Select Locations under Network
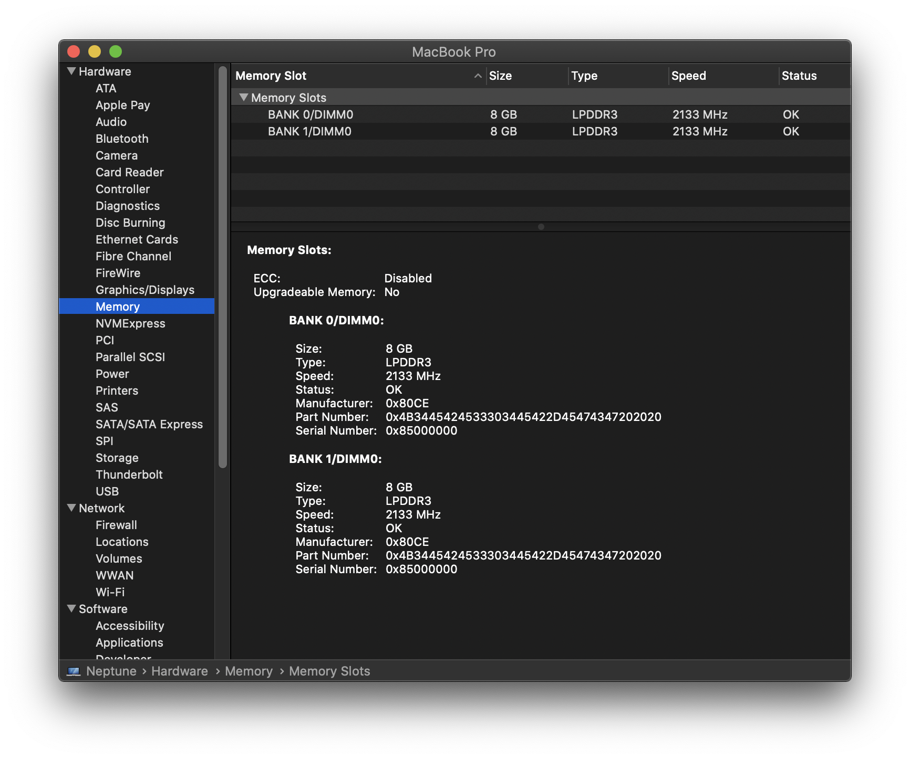The height and width of the screenshot is (759, 910). [122, 542]
